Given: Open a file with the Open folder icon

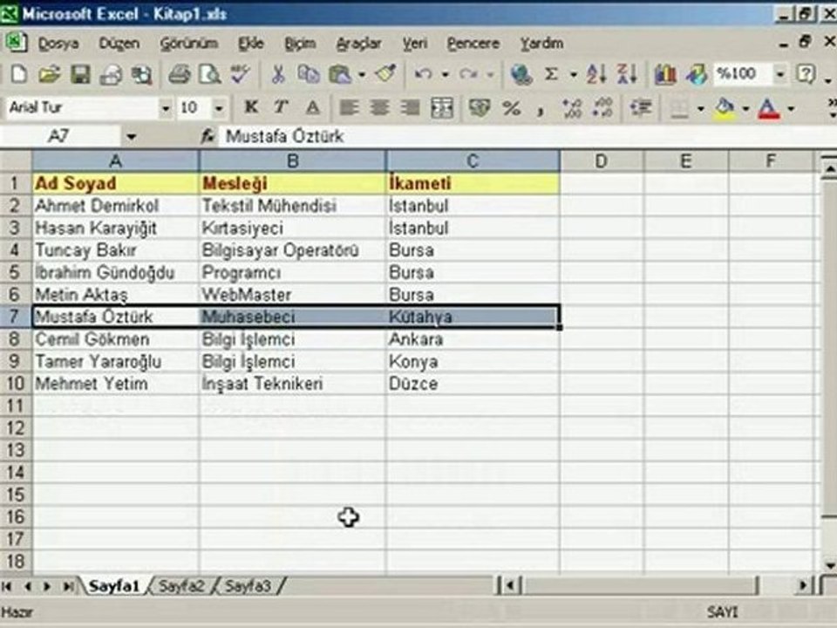Looking at the screenshot, I should coord(50,74).
